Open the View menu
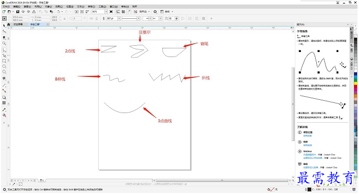This screenshot has height=194, width=359. [27, 7]
